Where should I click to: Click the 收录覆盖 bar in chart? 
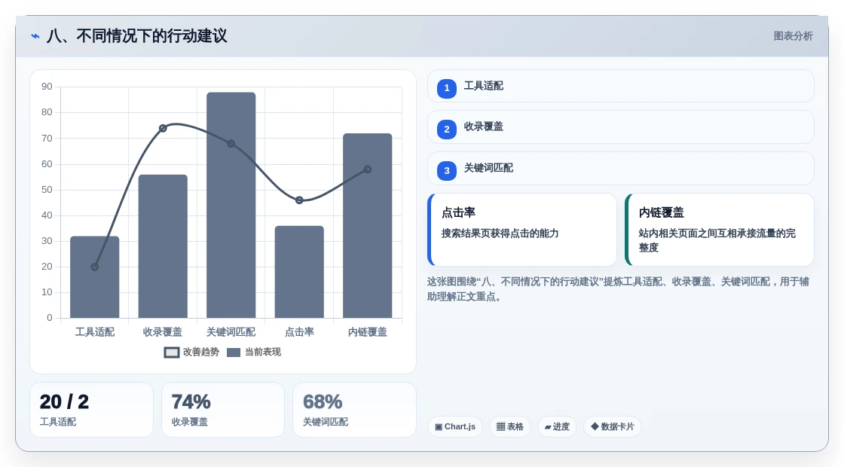click(163, 246)
